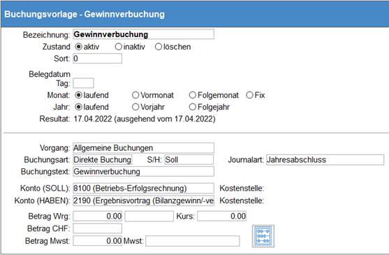Open the Buchungsart 'Direkte Buchung' field
The height and width of the screenshot is (255, 389).
103,160
